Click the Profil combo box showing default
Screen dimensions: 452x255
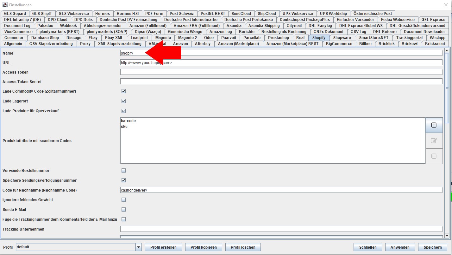[x=78, y=247]
